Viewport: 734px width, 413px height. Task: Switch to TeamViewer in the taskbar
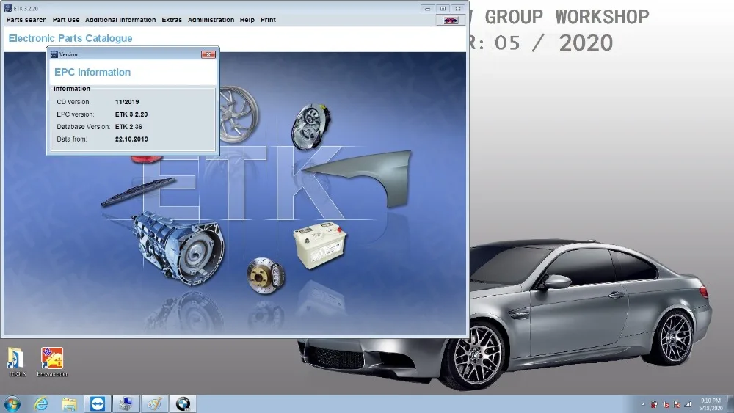point(98,403)
